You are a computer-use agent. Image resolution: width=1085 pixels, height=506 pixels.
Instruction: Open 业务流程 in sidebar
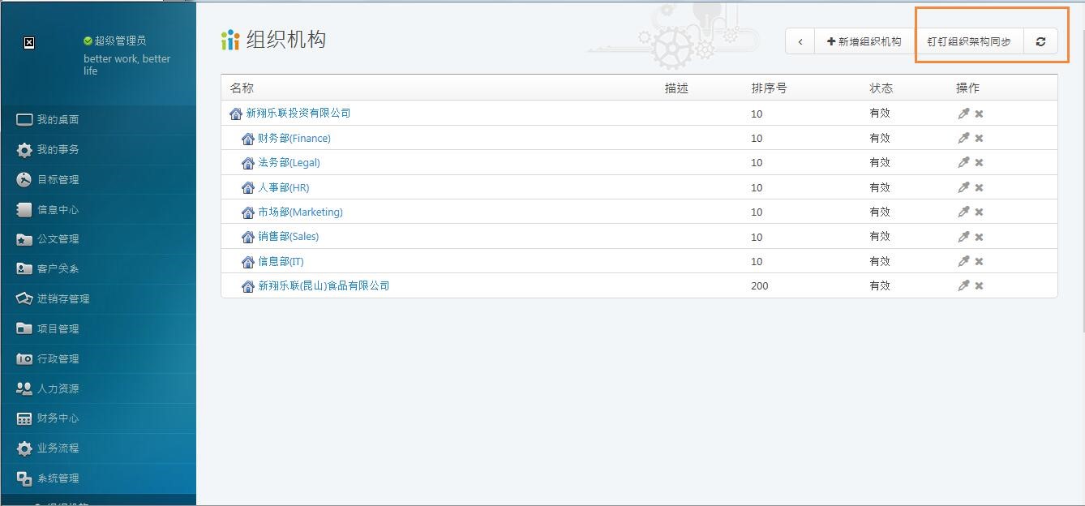click(98, 448)
